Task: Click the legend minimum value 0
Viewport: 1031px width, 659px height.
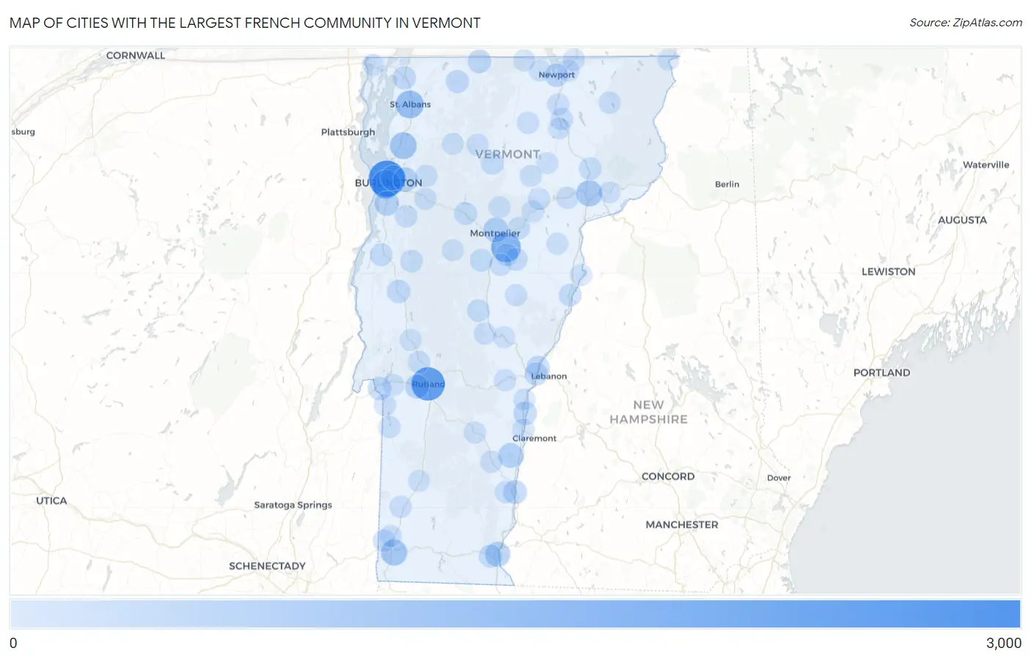Action: click(13, 643)
